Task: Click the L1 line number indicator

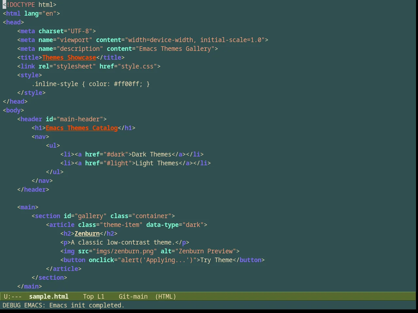Action: tap(101, 296)
